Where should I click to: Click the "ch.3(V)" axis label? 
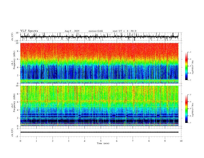12,132
